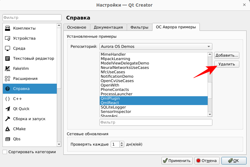
Task: Select SQLiteLogger example
Action: pyautogui.click(x=154, y=107)
